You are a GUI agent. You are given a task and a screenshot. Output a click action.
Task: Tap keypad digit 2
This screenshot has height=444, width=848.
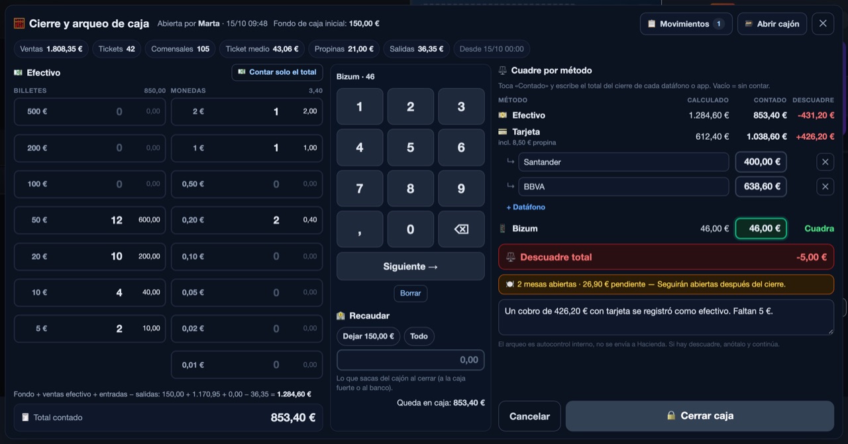point(411,107)
